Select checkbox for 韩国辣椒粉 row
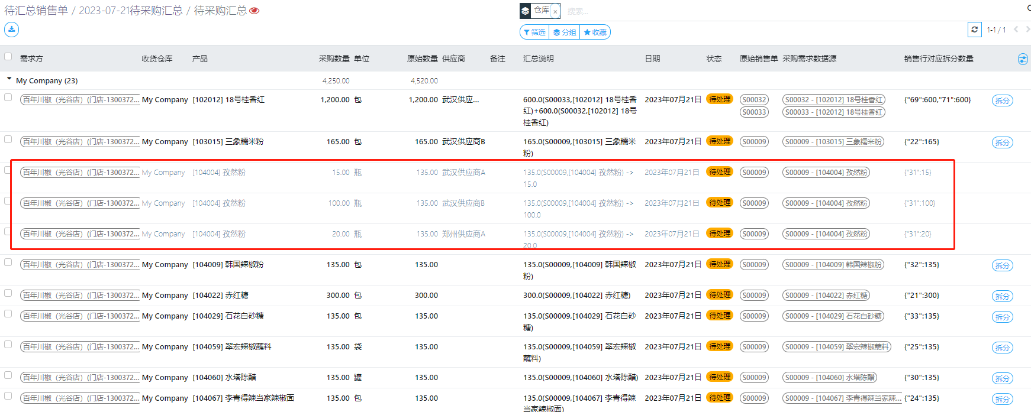This screenshot has width=1031, height=412. (x=8, y=262)
